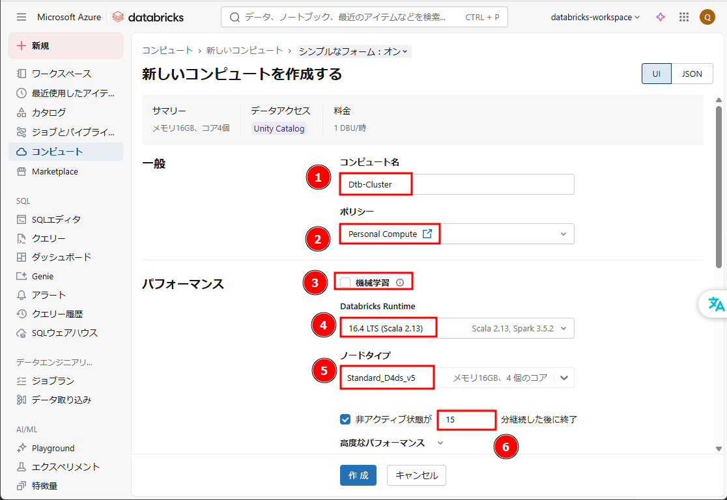Uncheck the 非アクティブ状態 auto-termination checkbox

pyautogui.click(x=346, y=419)
